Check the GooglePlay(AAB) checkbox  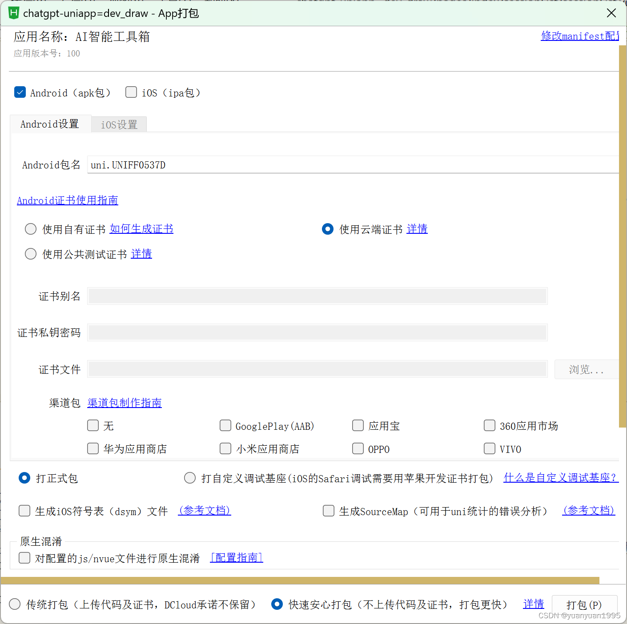225,425
